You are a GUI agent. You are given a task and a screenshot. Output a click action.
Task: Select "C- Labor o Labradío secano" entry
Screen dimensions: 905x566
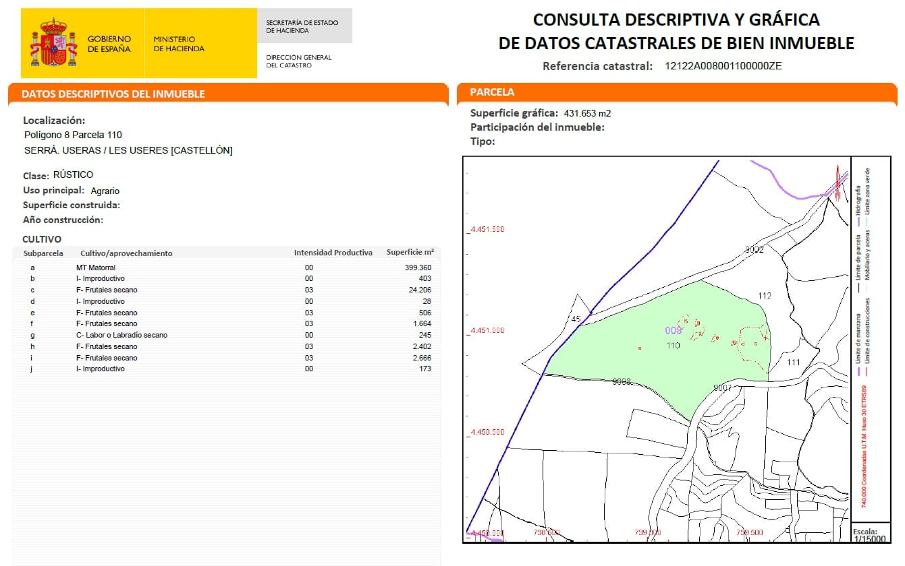(x=122, y=335)
